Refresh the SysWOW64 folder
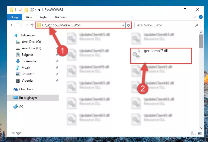Image resolution: width=208 pixels, height=142 pixels. click(128, 25)
